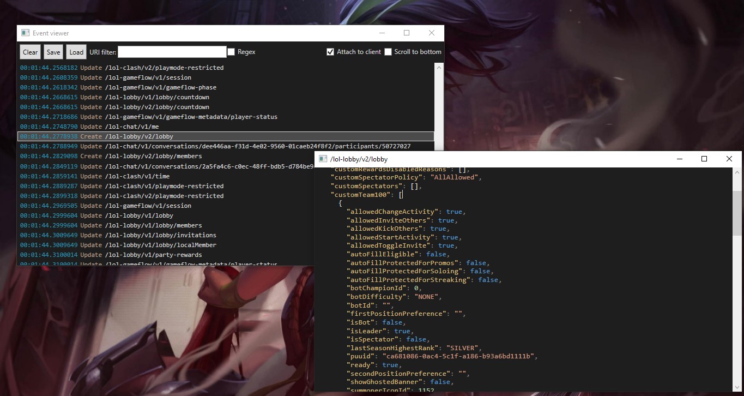Viewport: 744px width, 396px height.
Task: Click the "autoFillProtectedForStreaking" JSON line
Action: [x=424, y=280]
